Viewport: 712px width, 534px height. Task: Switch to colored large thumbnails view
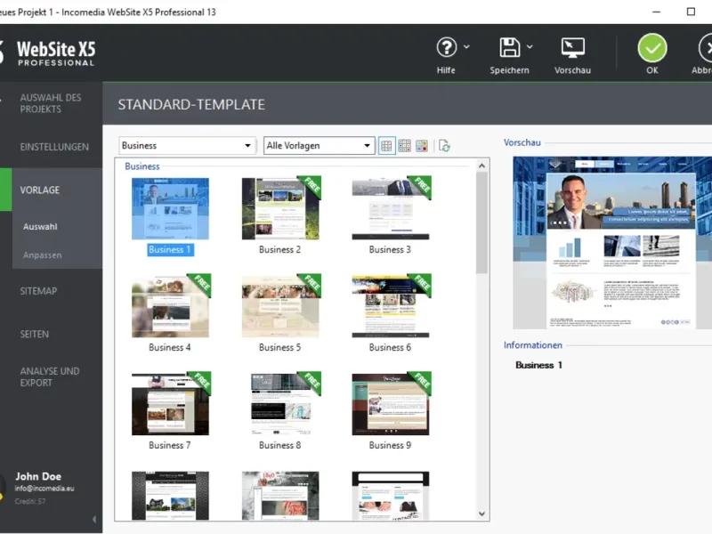[x=422, y=146]
